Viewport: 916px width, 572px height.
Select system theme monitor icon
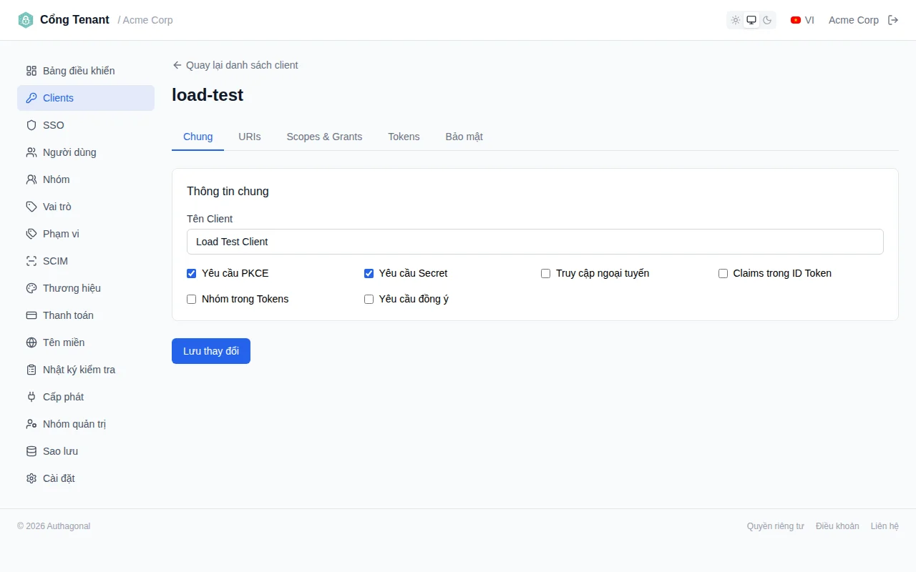[x=751, y=20]
